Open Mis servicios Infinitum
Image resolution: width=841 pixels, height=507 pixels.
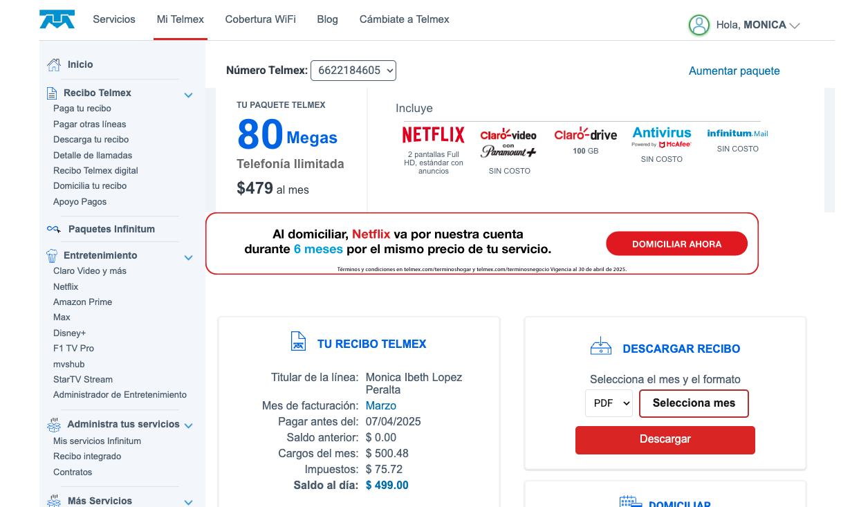[x=97, y=441]
